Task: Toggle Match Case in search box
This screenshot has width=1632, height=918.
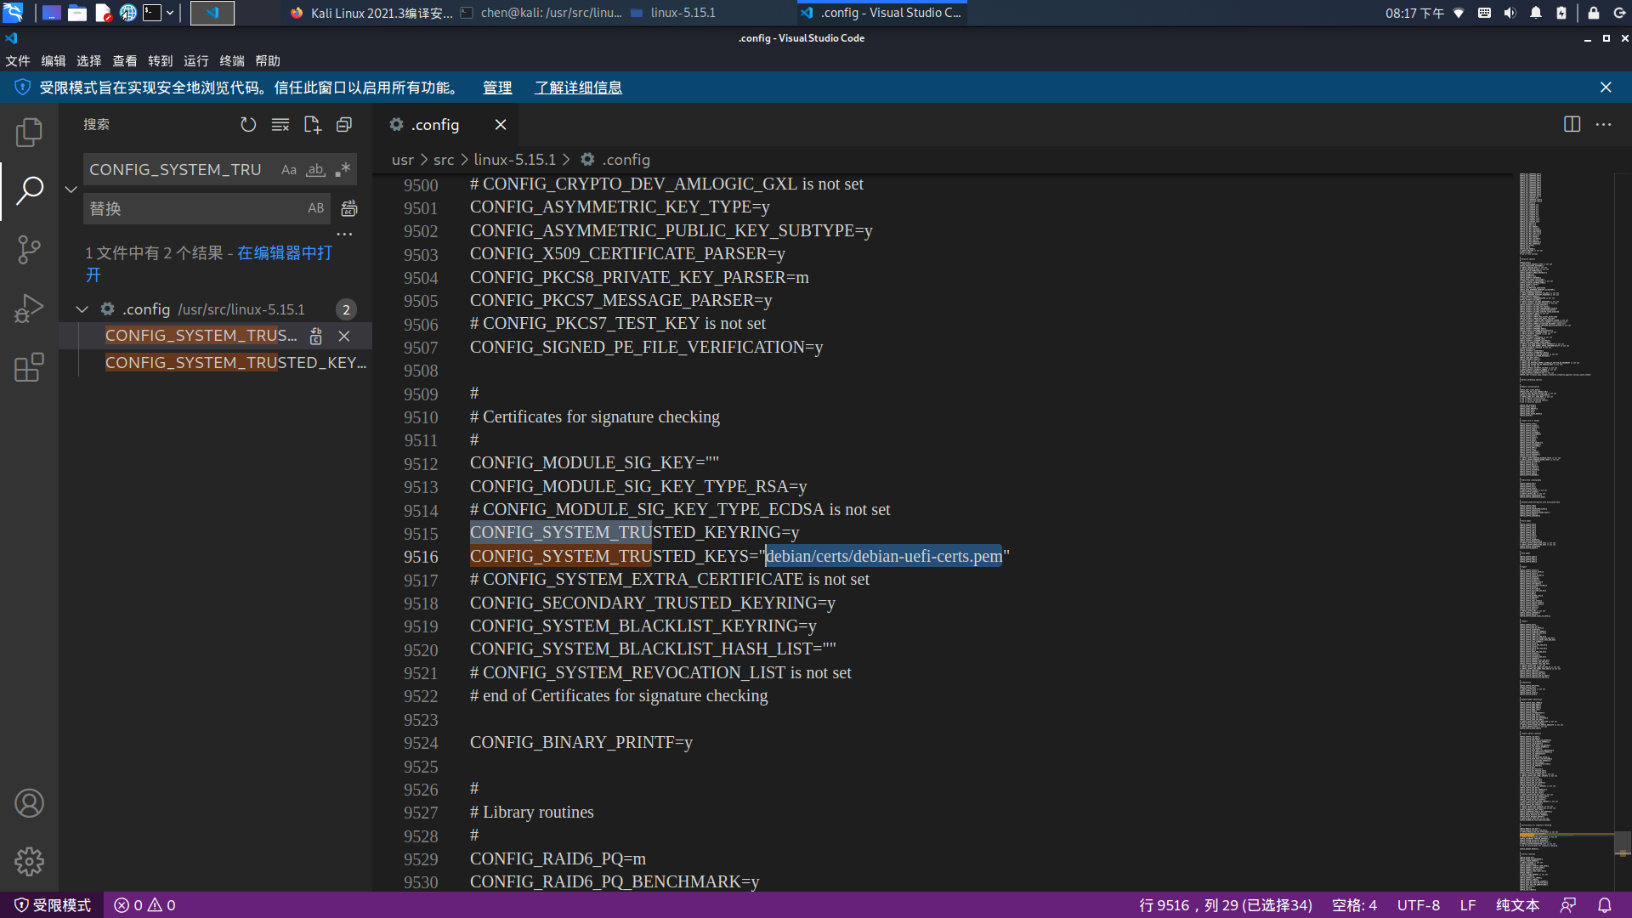Action: [289, 170]
